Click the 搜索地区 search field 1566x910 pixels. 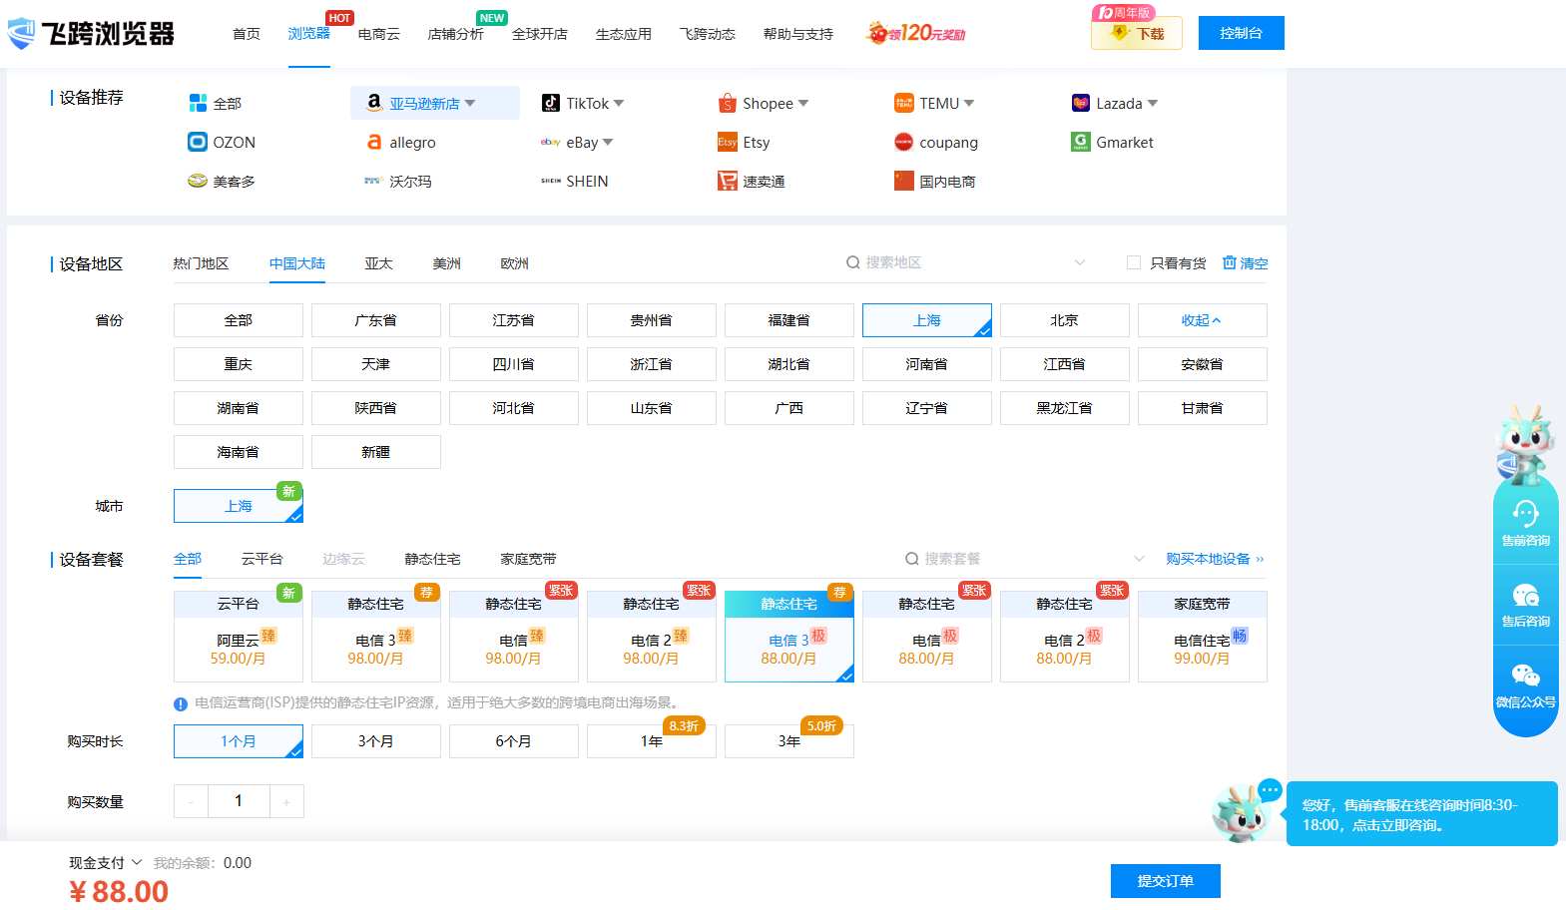[x=958, y=262]
